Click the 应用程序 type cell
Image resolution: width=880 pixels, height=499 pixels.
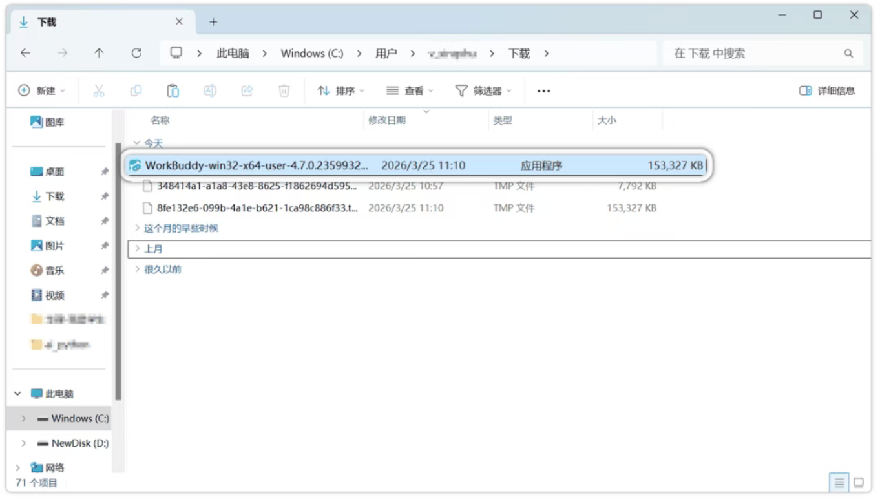click(x=541, y=165)
